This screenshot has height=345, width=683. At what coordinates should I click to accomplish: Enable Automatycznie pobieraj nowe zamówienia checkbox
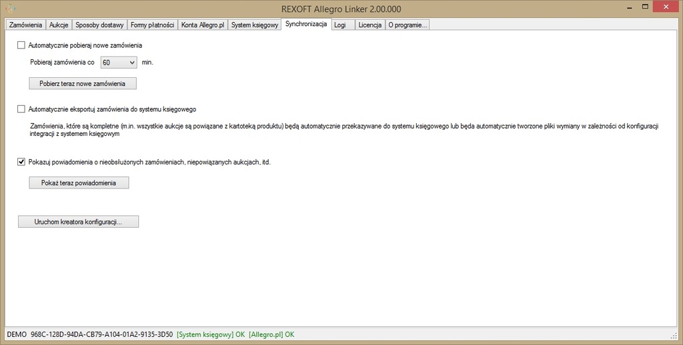[x=21, y=45]
